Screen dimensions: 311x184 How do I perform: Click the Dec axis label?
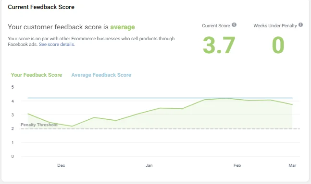(x=61, y=165)
